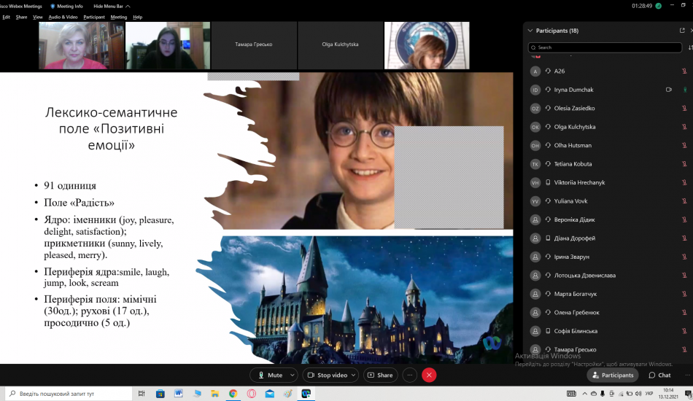
Task: Open the Participant menu
Action: (94, 17)
